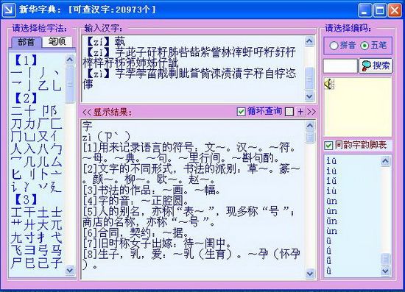405x292 pixels.
Task: Click the speaker pronunciation icon
Action: tap(329, 84)
